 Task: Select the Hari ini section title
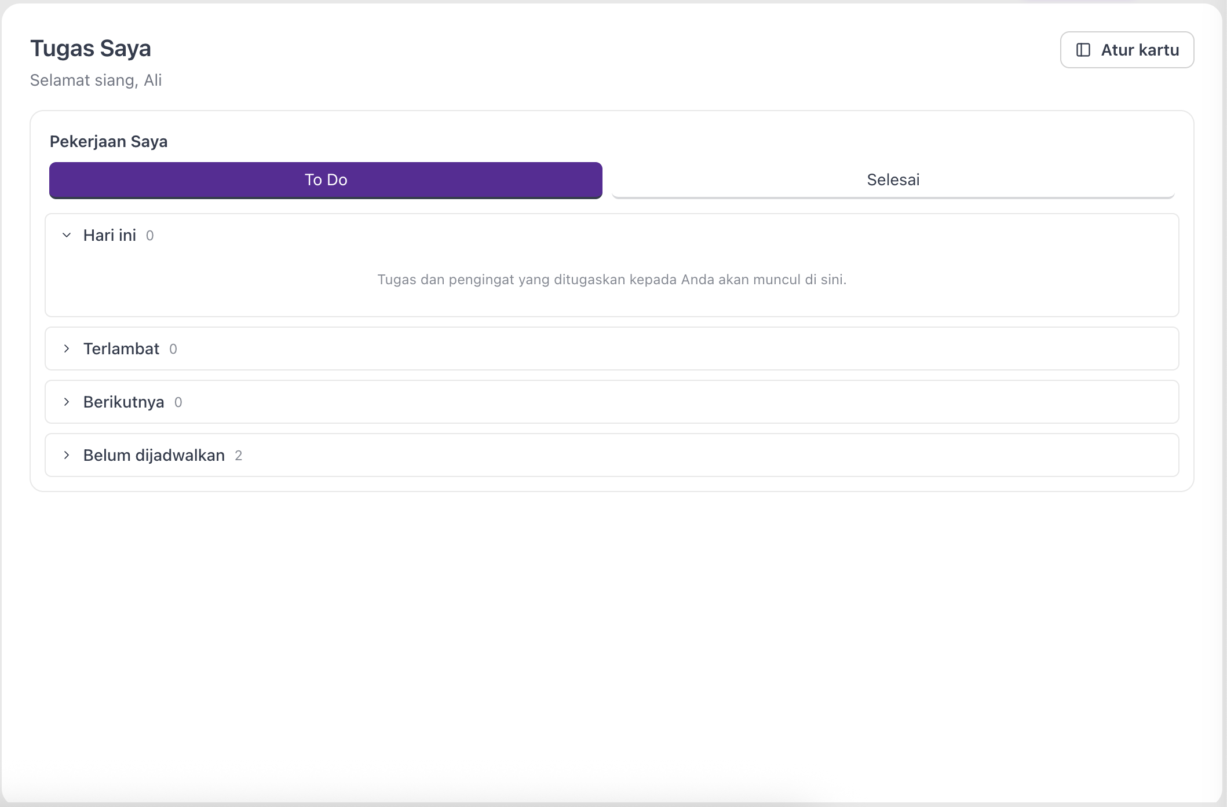(109, 235)
